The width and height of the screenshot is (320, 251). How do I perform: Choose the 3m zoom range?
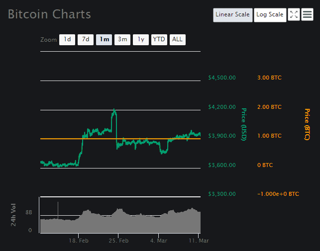(x=122, y=40)
